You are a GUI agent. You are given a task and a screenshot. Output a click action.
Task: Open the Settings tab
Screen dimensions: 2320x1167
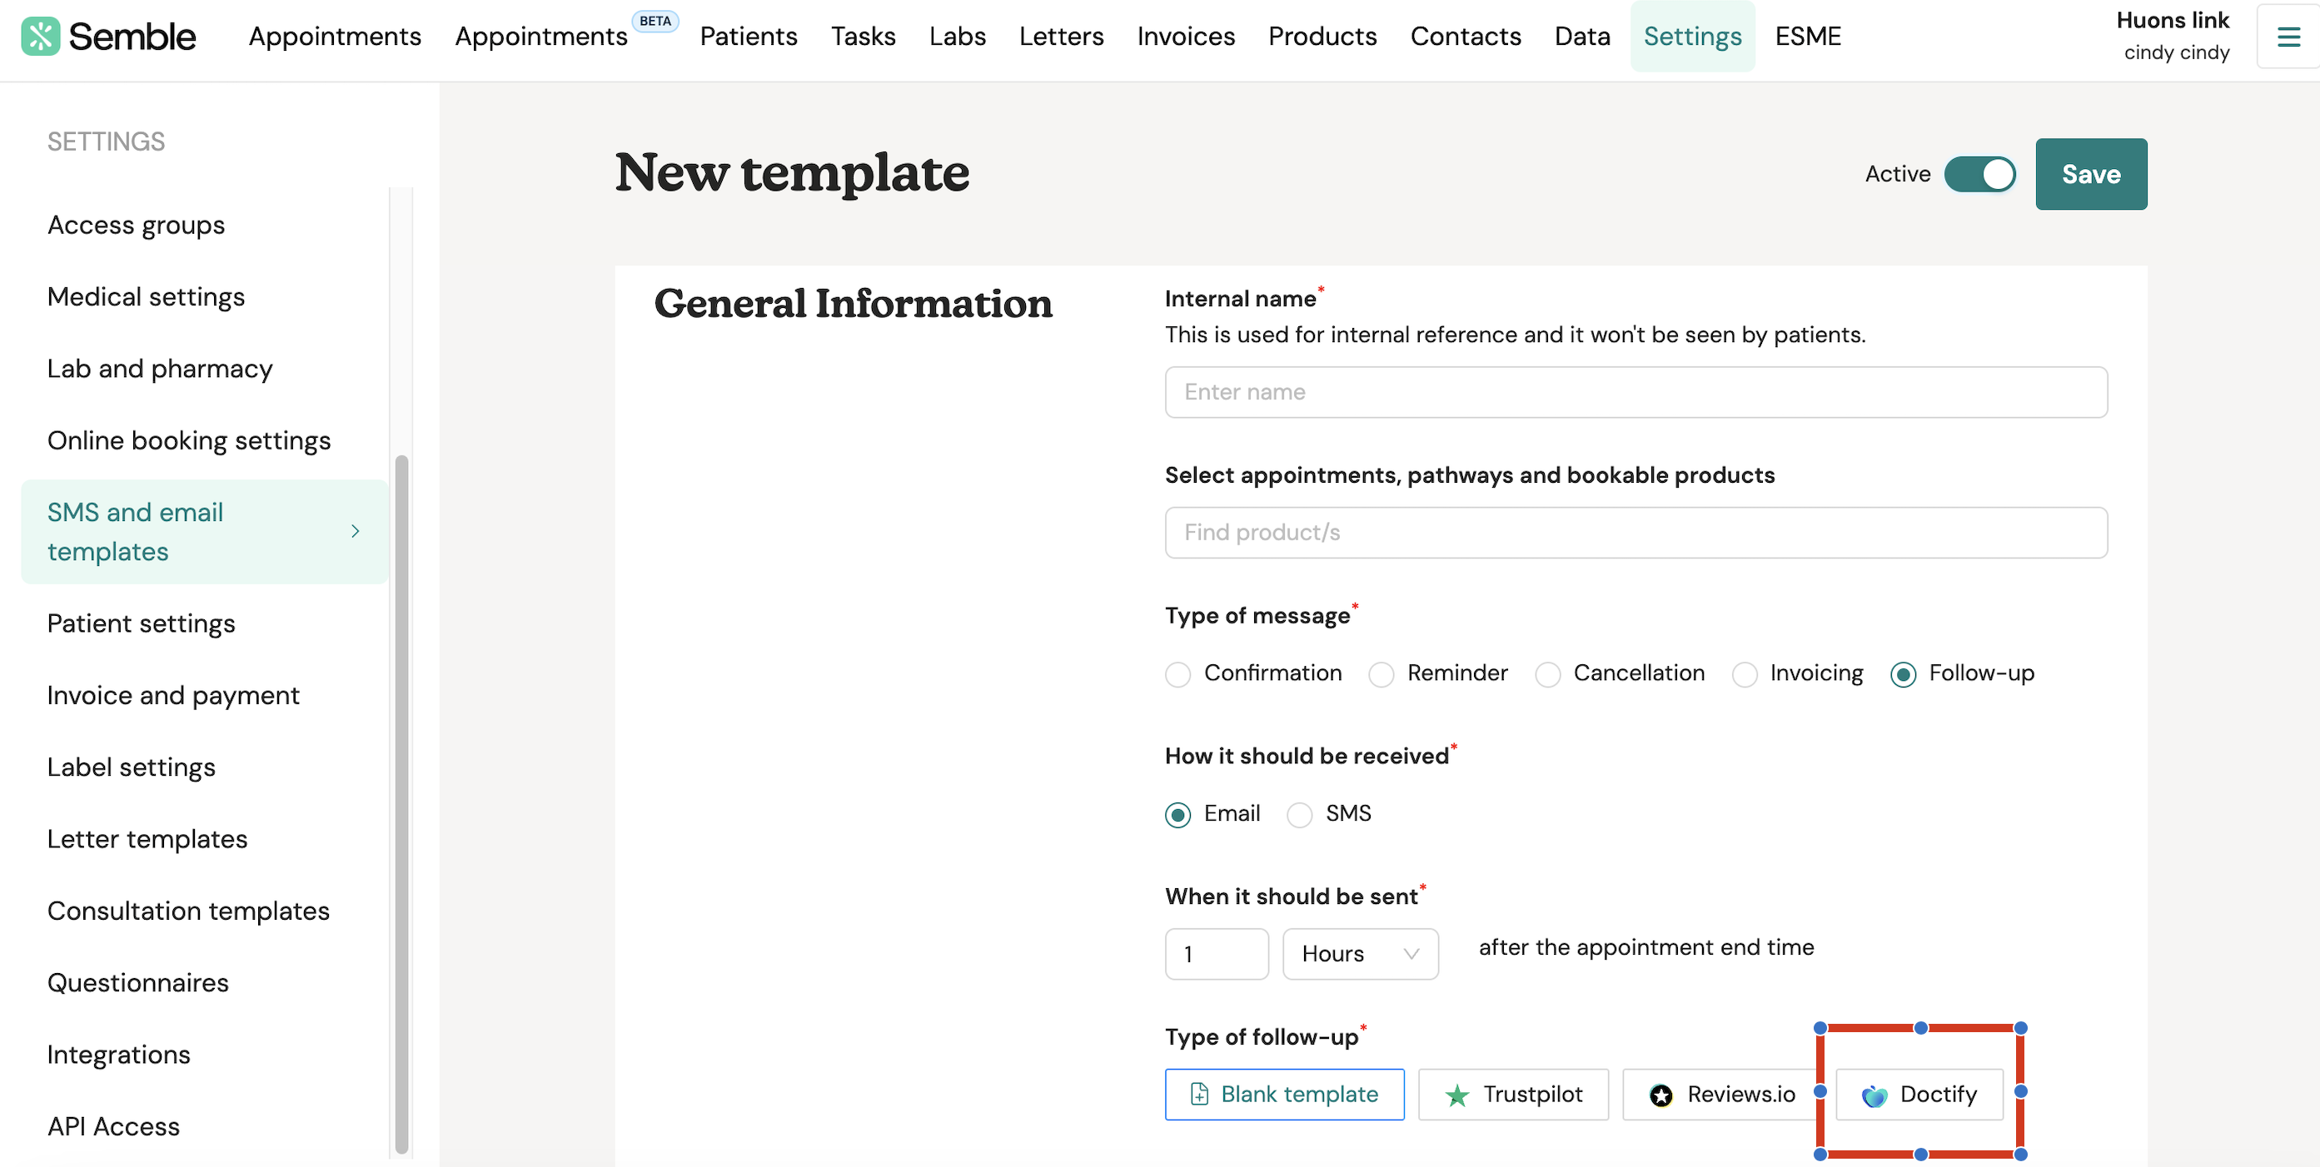[x=1692, y=36]
